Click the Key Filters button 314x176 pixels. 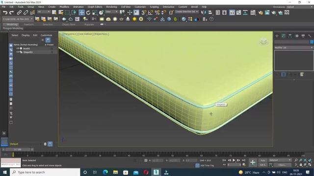(x=283, y=165)
